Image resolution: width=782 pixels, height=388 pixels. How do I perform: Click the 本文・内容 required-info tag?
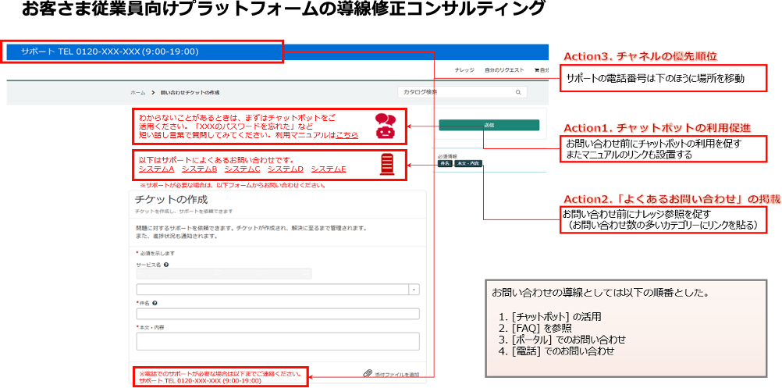[468, 163]
